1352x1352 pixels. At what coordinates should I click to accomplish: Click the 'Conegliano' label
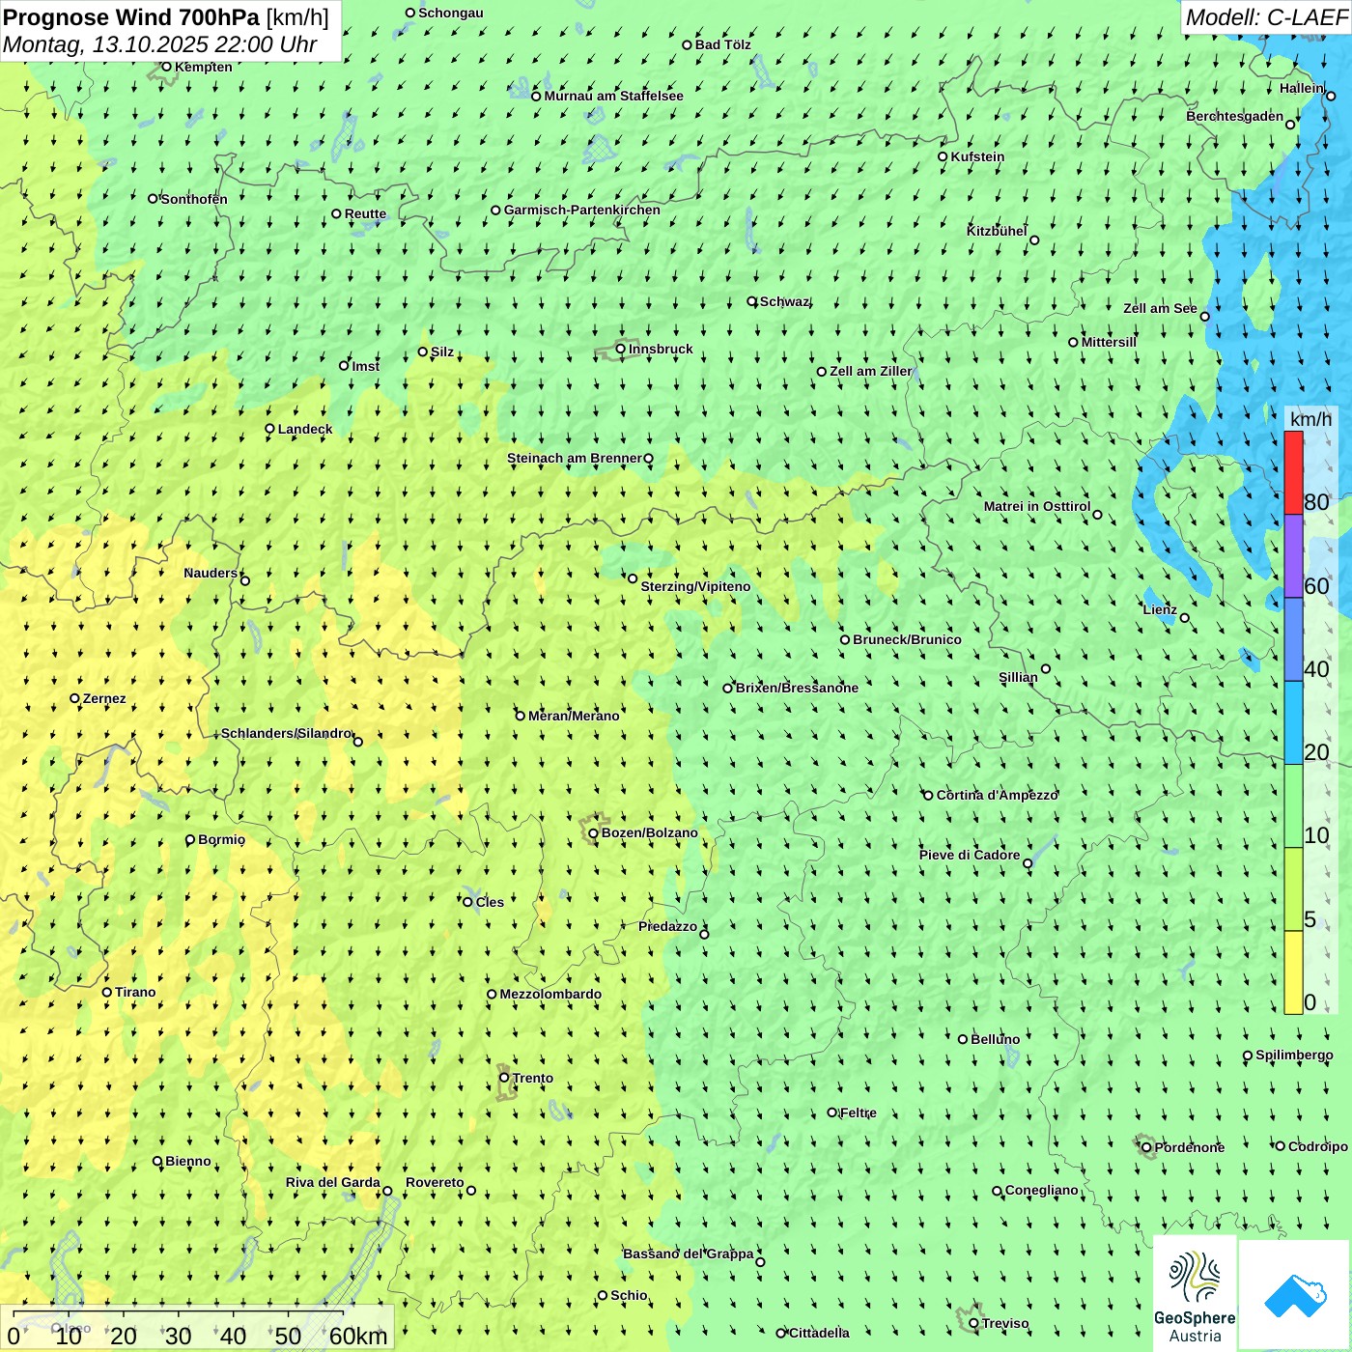click(1041, 1190)
